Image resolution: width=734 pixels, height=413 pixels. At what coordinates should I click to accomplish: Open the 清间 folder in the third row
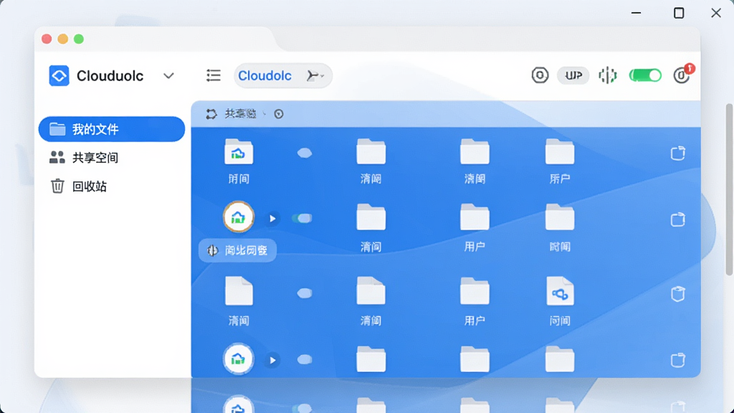click(371, 291)
